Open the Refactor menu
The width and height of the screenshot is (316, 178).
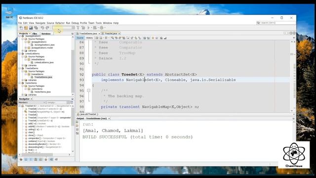coord(60,23)
